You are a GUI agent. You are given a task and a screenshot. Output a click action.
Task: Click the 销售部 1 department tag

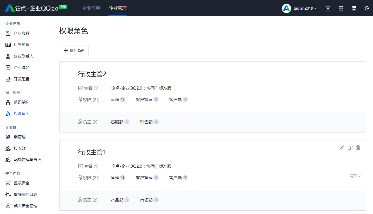pos(149,122)
